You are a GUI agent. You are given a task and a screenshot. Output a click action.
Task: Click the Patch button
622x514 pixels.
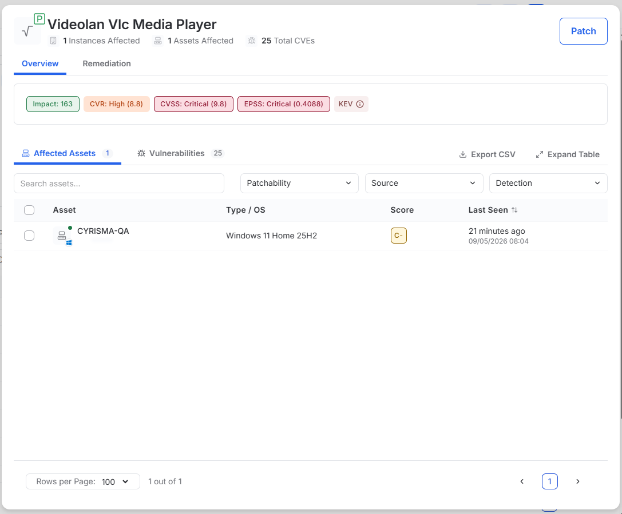pos(583,31)
